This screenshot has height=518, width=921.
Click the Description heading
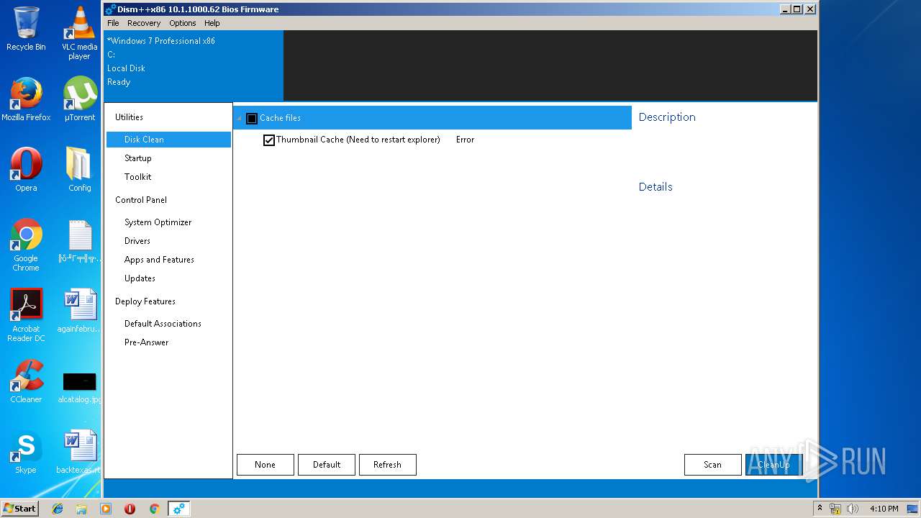(667, 117)
